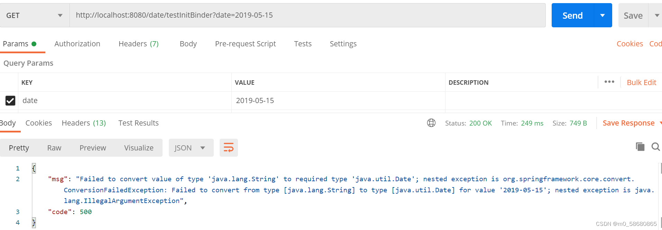This screenshot has height=230, width=662.
Task: Click the wrap lines icon in response toolbar
Action: pyautogui.click(x=229, y=148)
